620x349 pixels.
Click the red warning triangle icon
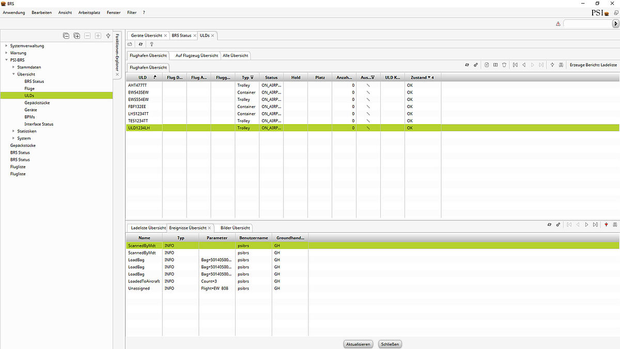pyautogui.click(x=558, y=24)
